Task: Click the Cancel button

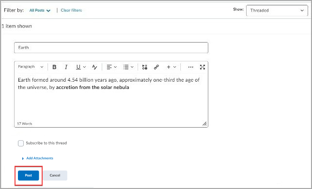Action: coord(55,175)
